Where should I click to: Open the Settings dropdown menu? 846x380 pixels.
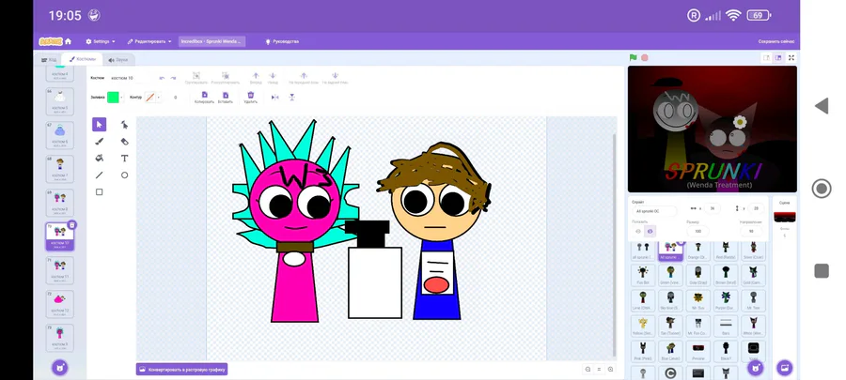(x=101, y=41)
